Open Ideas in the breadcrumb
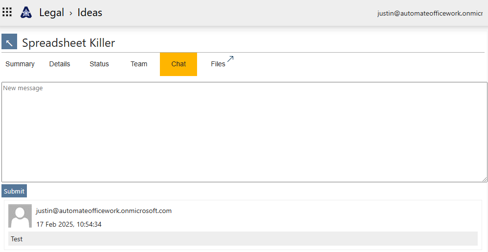 pos(89,13)
